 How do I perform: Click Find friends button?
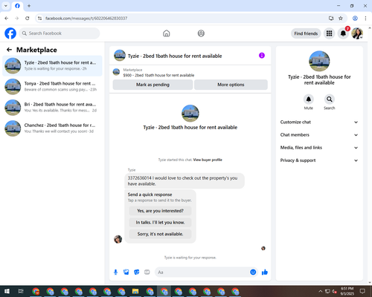tap(306, 33)
